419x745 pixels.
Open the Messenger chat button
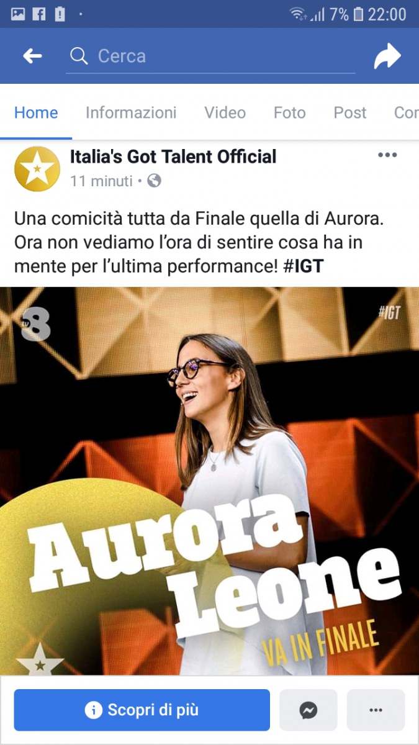(x=309, y=710)
